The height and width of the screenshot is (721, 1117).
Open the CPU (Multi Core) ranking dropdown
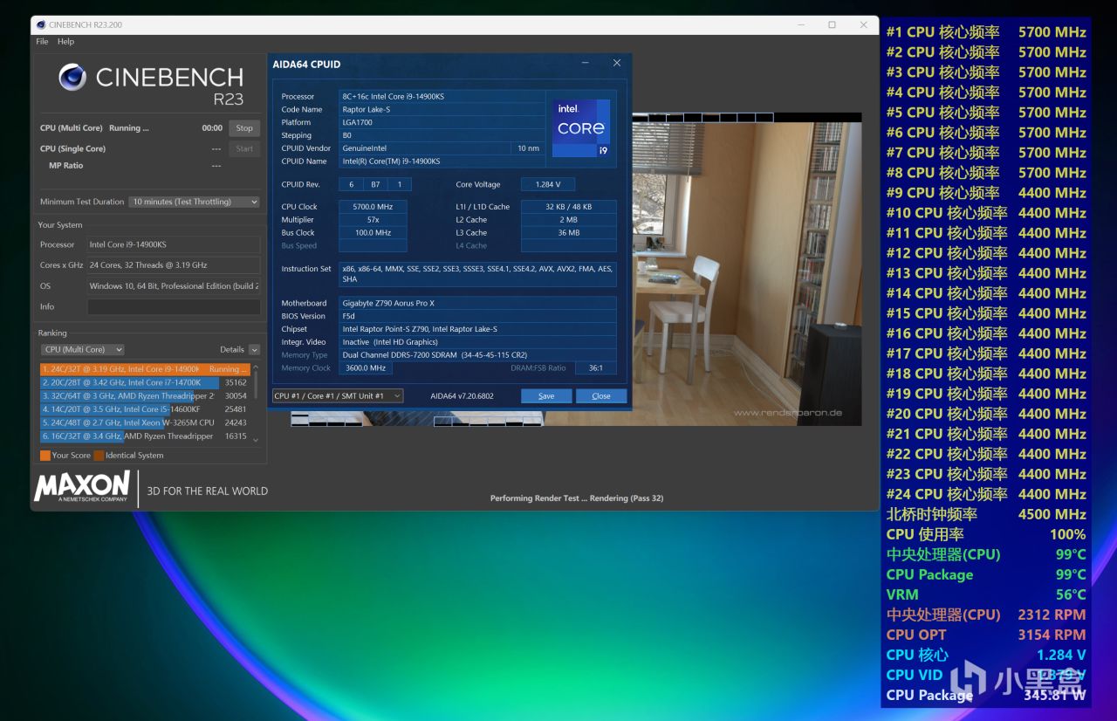[x=82, y=349]
